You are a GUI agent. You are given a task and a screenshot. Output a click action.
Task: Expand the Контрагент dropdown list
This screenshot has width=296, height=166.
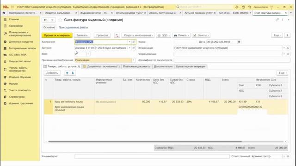[129, 42]
